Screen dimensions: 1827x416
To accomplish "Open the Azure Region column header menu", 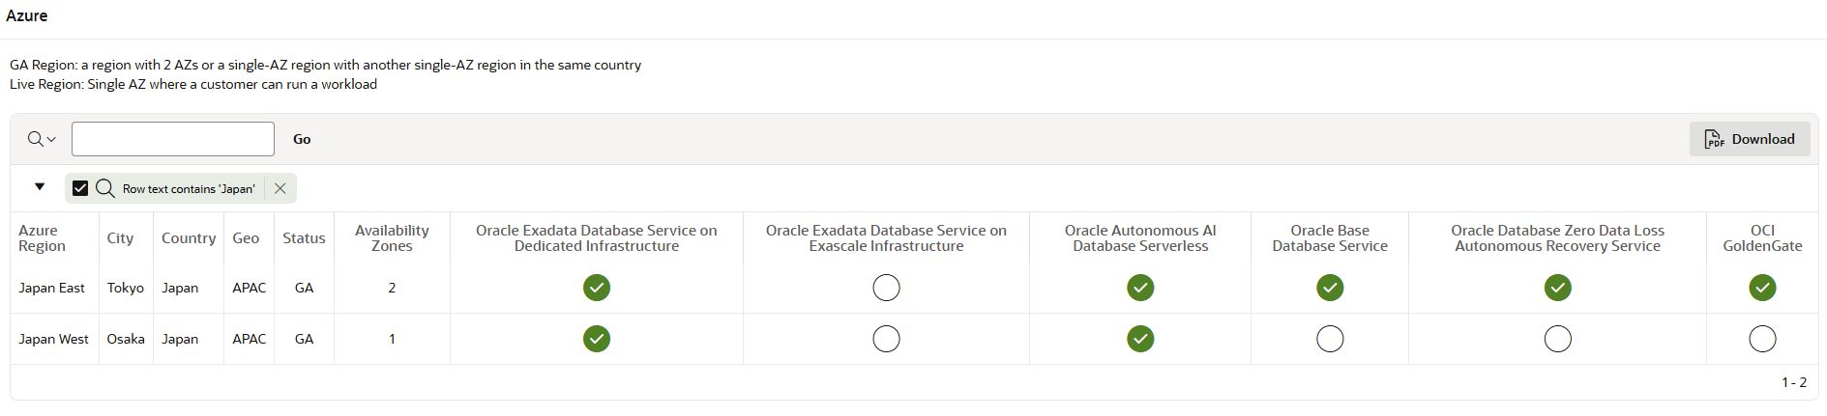I will coord(43,238).
